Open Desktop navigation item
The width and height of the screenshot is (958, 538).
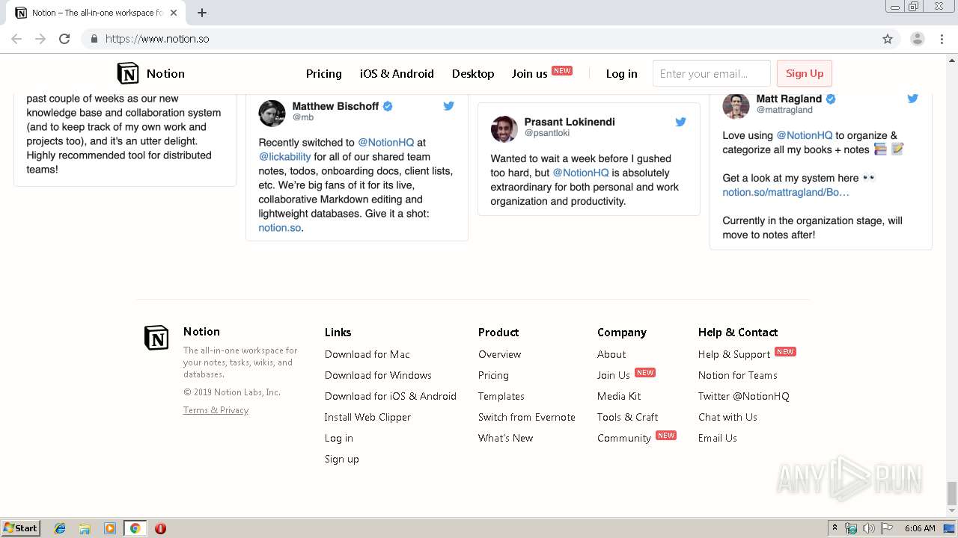[473, 73]
